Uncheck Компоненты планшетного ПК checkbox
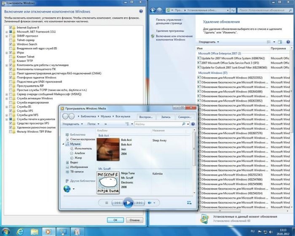This screenshot has width=295, height=236. 11,69
